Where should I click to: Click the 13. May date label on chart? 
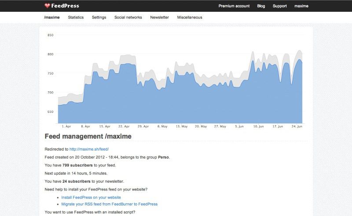click(x=182, y=126)
